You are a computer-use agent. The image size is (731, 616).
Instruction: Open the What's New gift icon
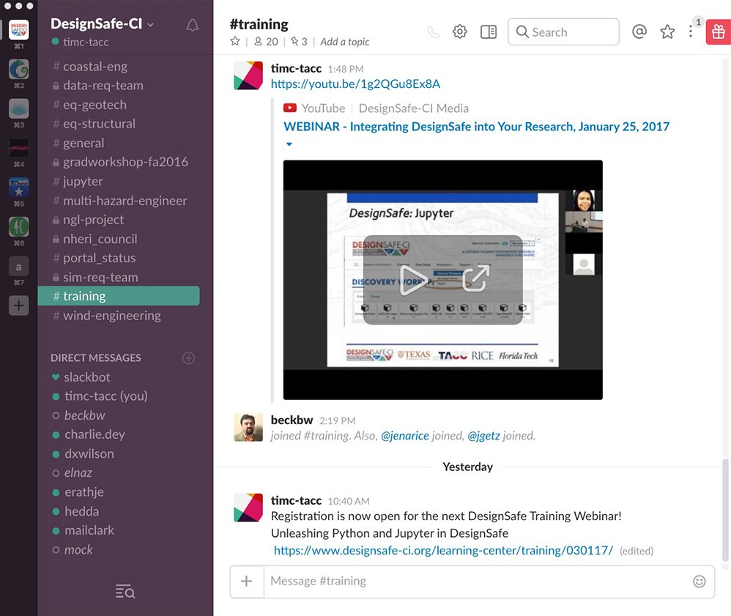[718, 31]
